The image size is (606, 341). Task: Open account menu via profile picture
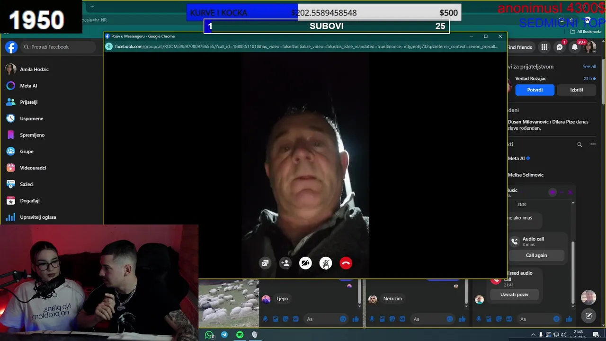pyautogui.click(x=590, y=47)
